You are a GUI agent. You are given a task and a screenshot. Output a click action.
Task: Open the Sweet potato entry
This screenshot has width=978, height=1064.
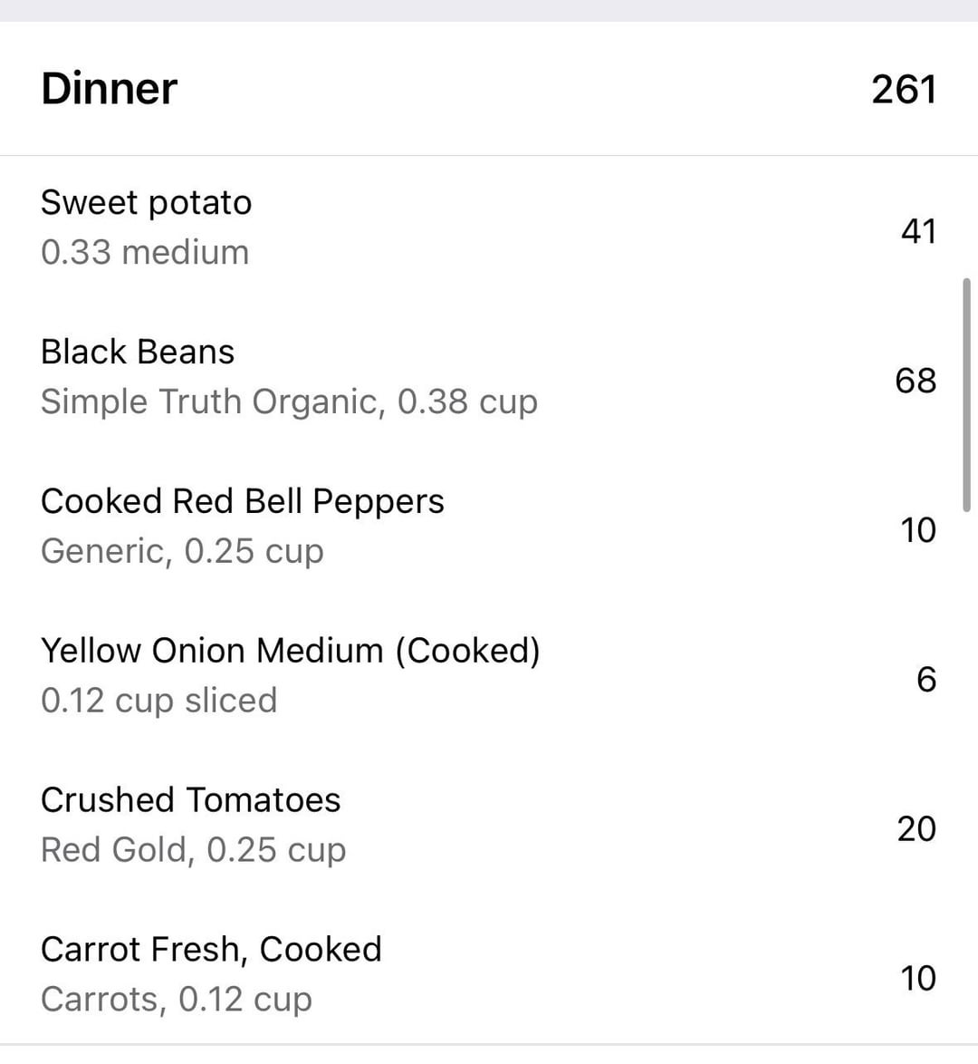pos(146,202)
